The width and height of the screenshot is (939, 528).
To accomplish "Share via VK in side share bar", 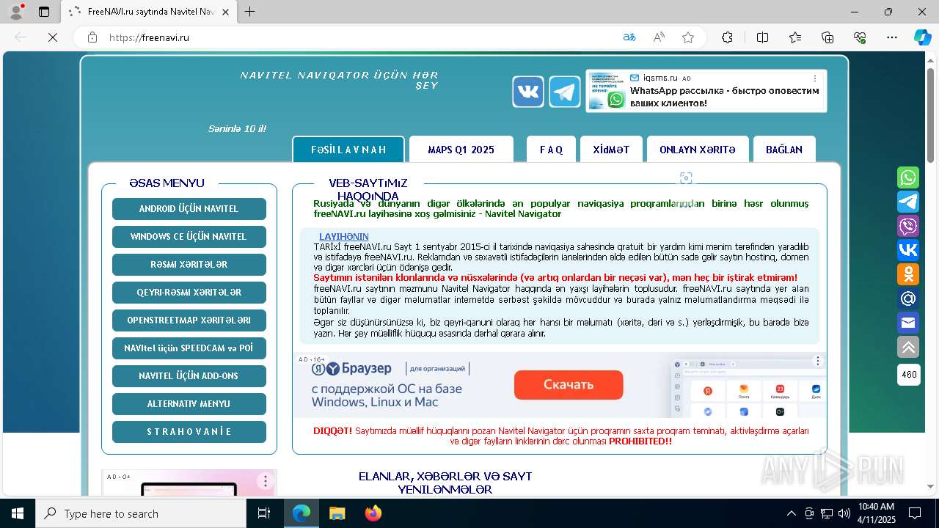I will pyautogui.click(x=908, y=250).
